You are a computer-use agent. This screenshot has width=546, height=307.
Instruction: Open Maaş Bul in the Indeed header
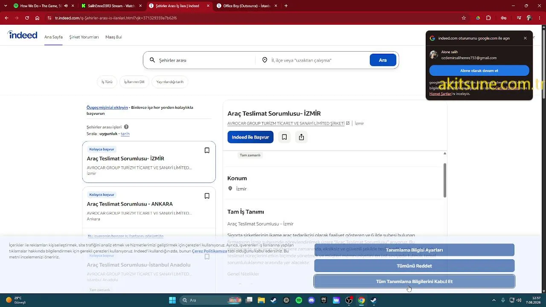pyautogui.click(x=113, y=37)
